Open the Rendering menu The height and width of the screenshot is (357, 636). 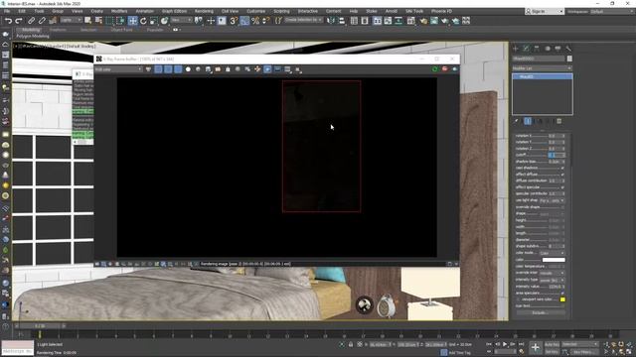click(x=204, y=11)
